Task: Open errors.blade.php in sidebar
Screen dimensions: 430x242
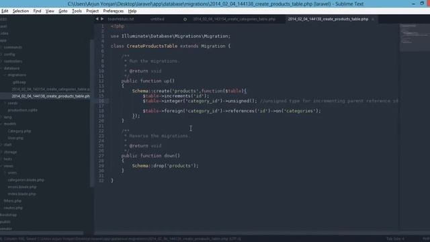Action: coord(22,187)
